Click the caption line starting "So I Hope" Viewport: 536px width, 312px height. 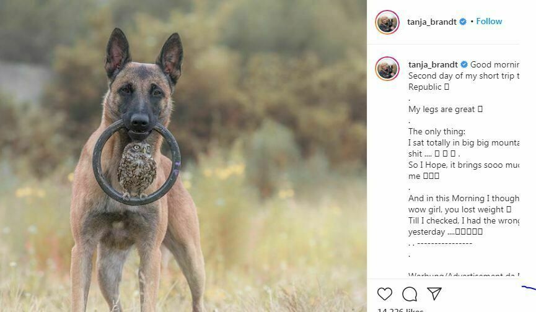tap(462, 165)
